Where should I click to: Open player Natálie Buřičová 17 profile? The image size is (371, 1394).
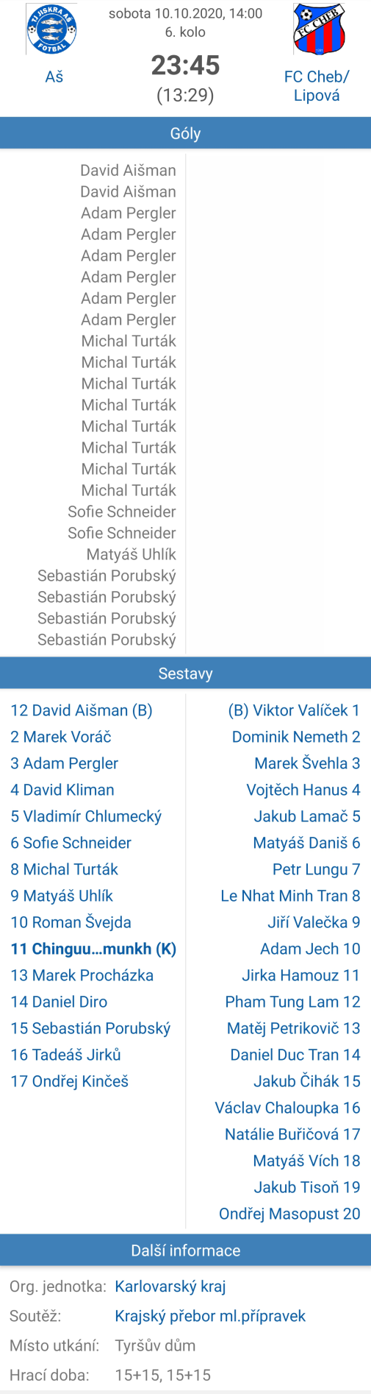click(x=292, y=1134)
